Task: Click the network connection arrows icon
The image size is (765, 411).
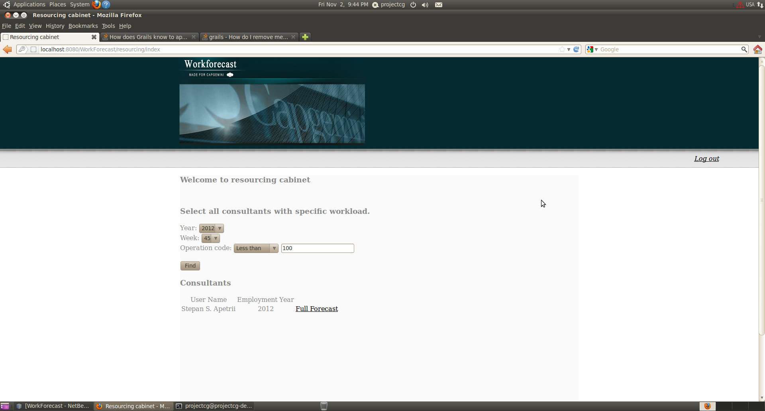Action: coord(760,5)
